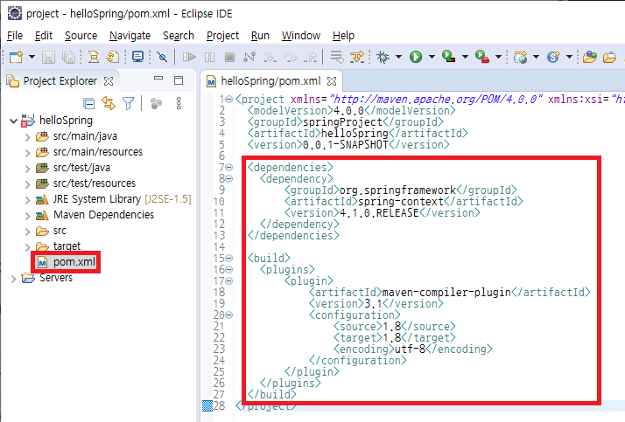Image resolution: width=625 pixels, height=422 pixels.
Task: Close the Project Explorer view
Action: point(109,81)
